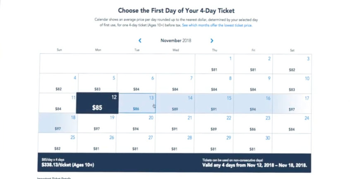Screen dimensions: 352x179
Task: Pick November 5 as first day
Action: (x=97, y=83)
